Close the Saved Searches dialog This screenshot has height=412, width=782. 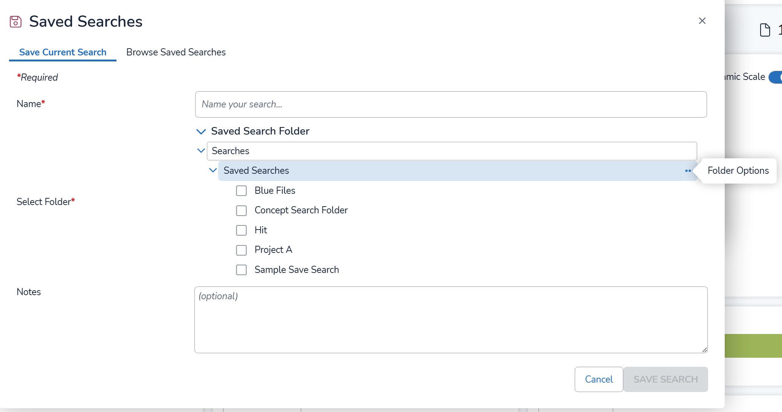pos(702,21)
